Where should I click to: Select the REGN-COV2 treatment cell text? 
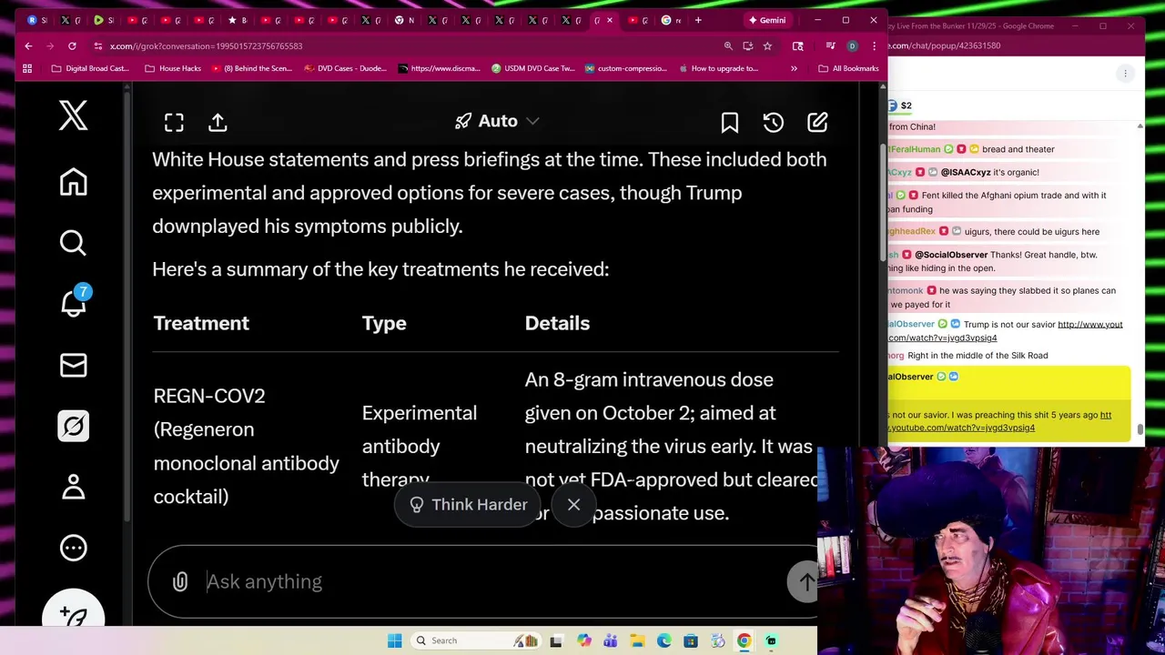coord(246,446)
